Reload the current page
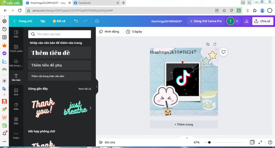Viewport: 275px width, 148px height. (x=20, y=10)
